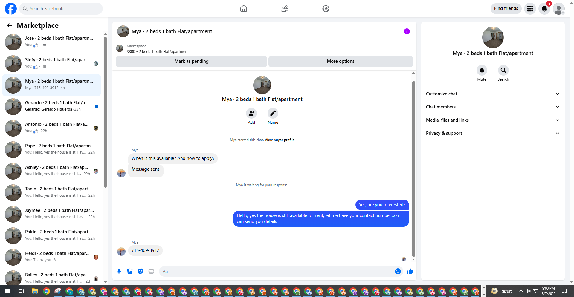Click Mya's listing thumbnail in right panel
The width and height of the screenshot is (574, 297).
(x=493, y=37)
